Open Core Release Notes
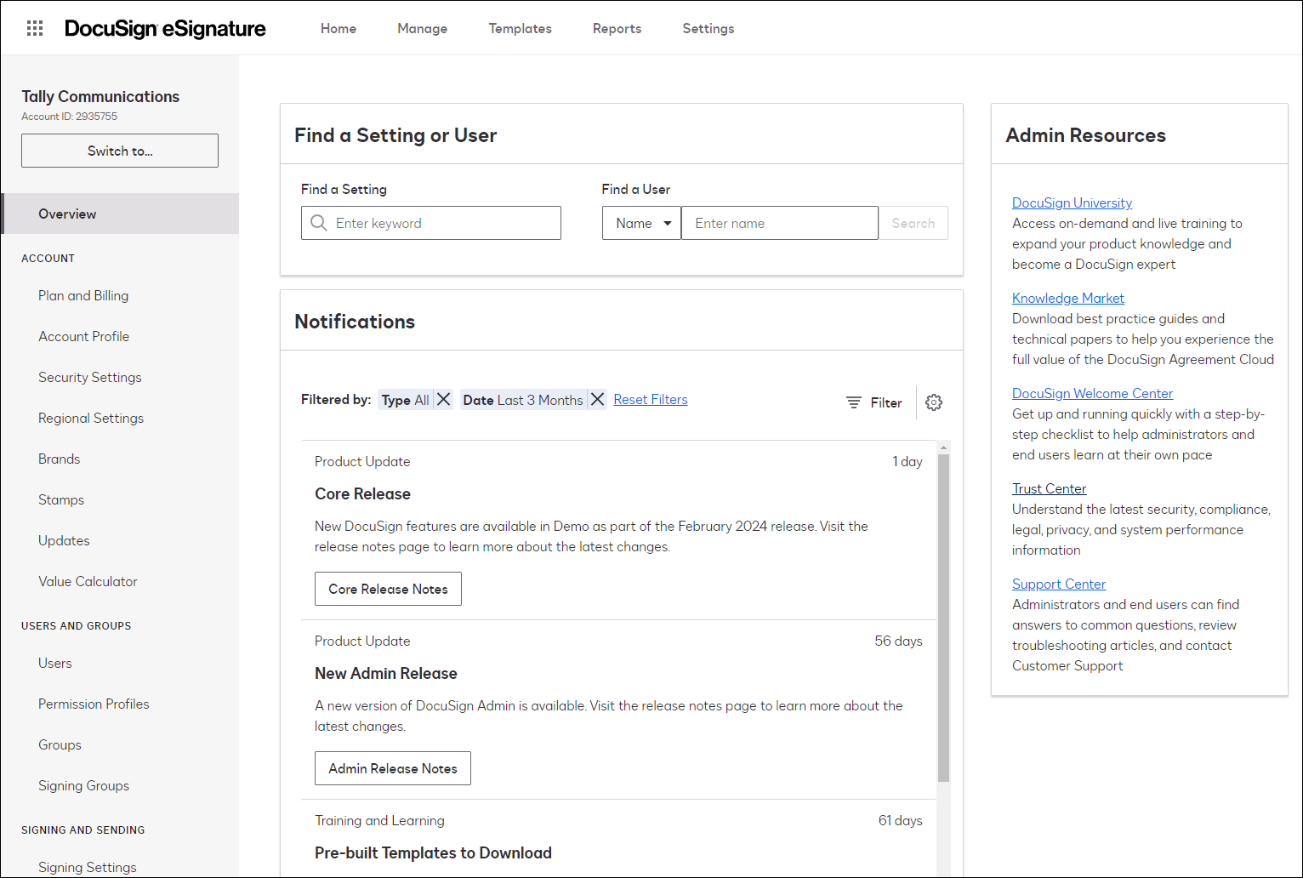 [x=388, y=589]
